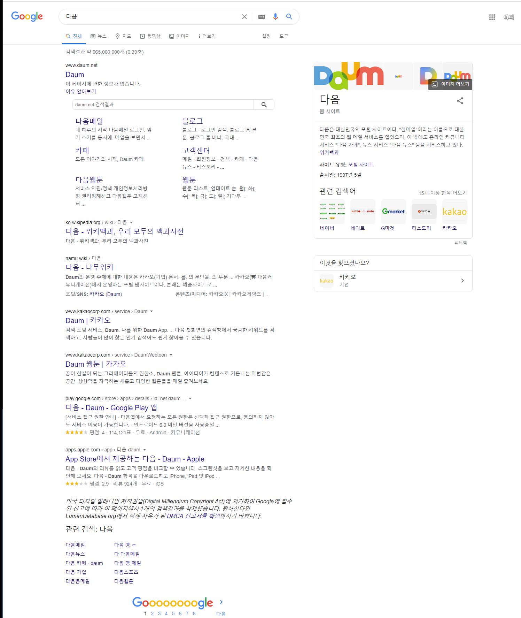Viewport: 521px width, 618px height.
Task: Open 다음 - Daum - Google Play 앱 result
Action: click(x=111, y=407)
